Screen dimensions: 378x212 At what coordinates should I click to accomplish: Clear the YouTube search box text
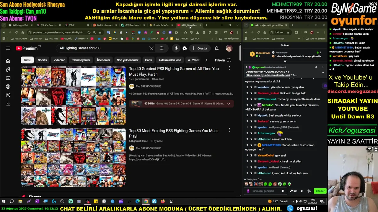tap(151, 48)
